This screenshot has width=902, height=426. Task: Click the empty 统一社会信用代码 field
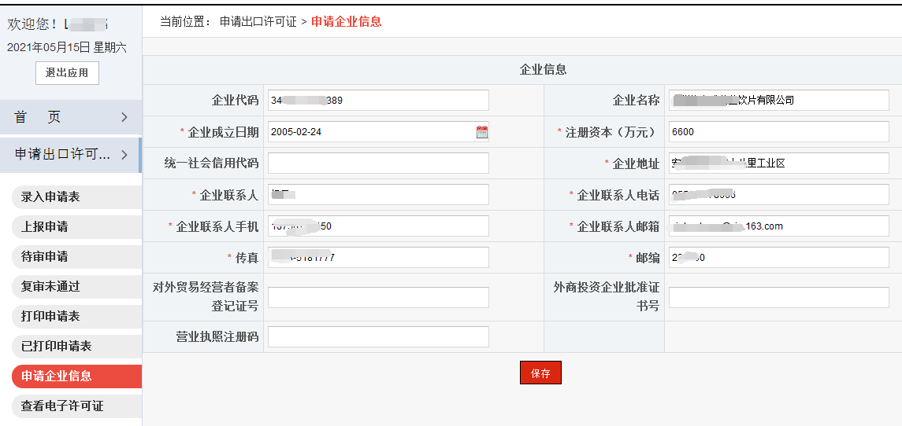click(378, 163)
